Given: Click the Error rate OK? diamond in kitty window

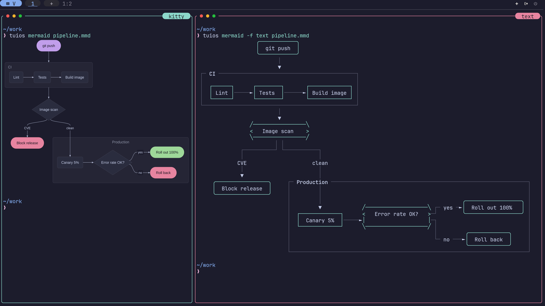Looking at the screenshot, I should [x=113, y=163].
